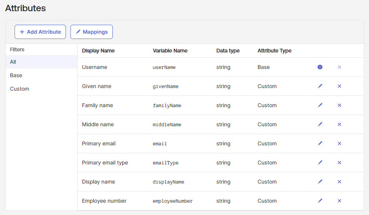The height and width of the screenshot is (215, 369).
Task: Edit the Given name attribute
Action: 320,86
